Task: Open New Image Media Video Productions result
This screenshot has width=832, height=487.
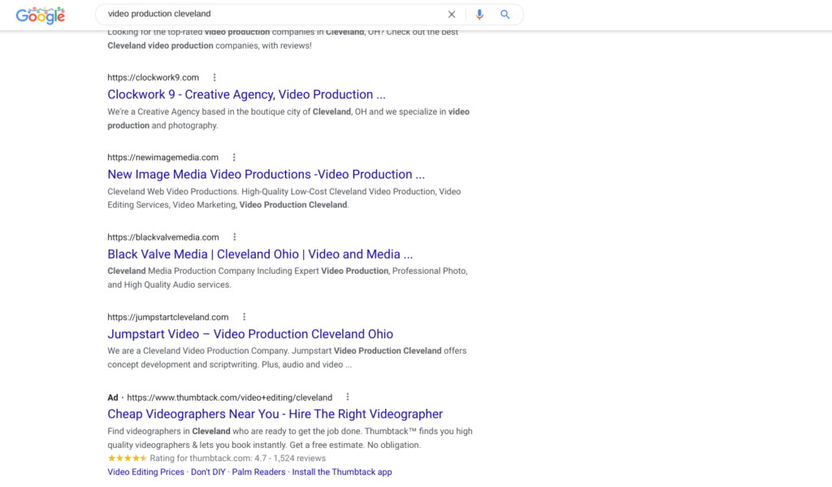Action: click(266, 174)
